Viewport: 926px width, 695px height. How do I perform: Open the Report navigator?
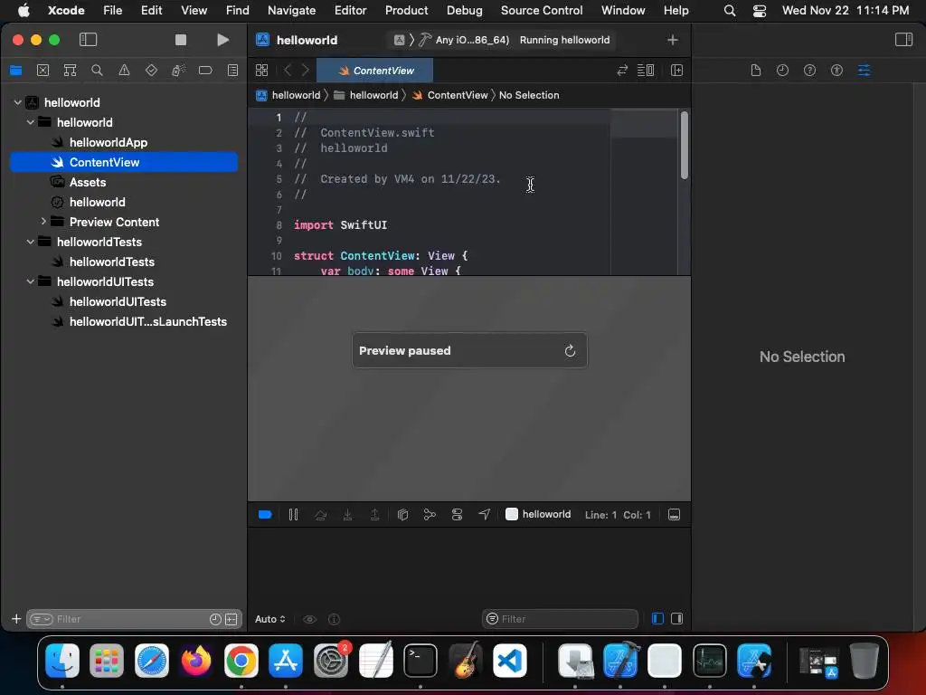[x=232, y=71]
